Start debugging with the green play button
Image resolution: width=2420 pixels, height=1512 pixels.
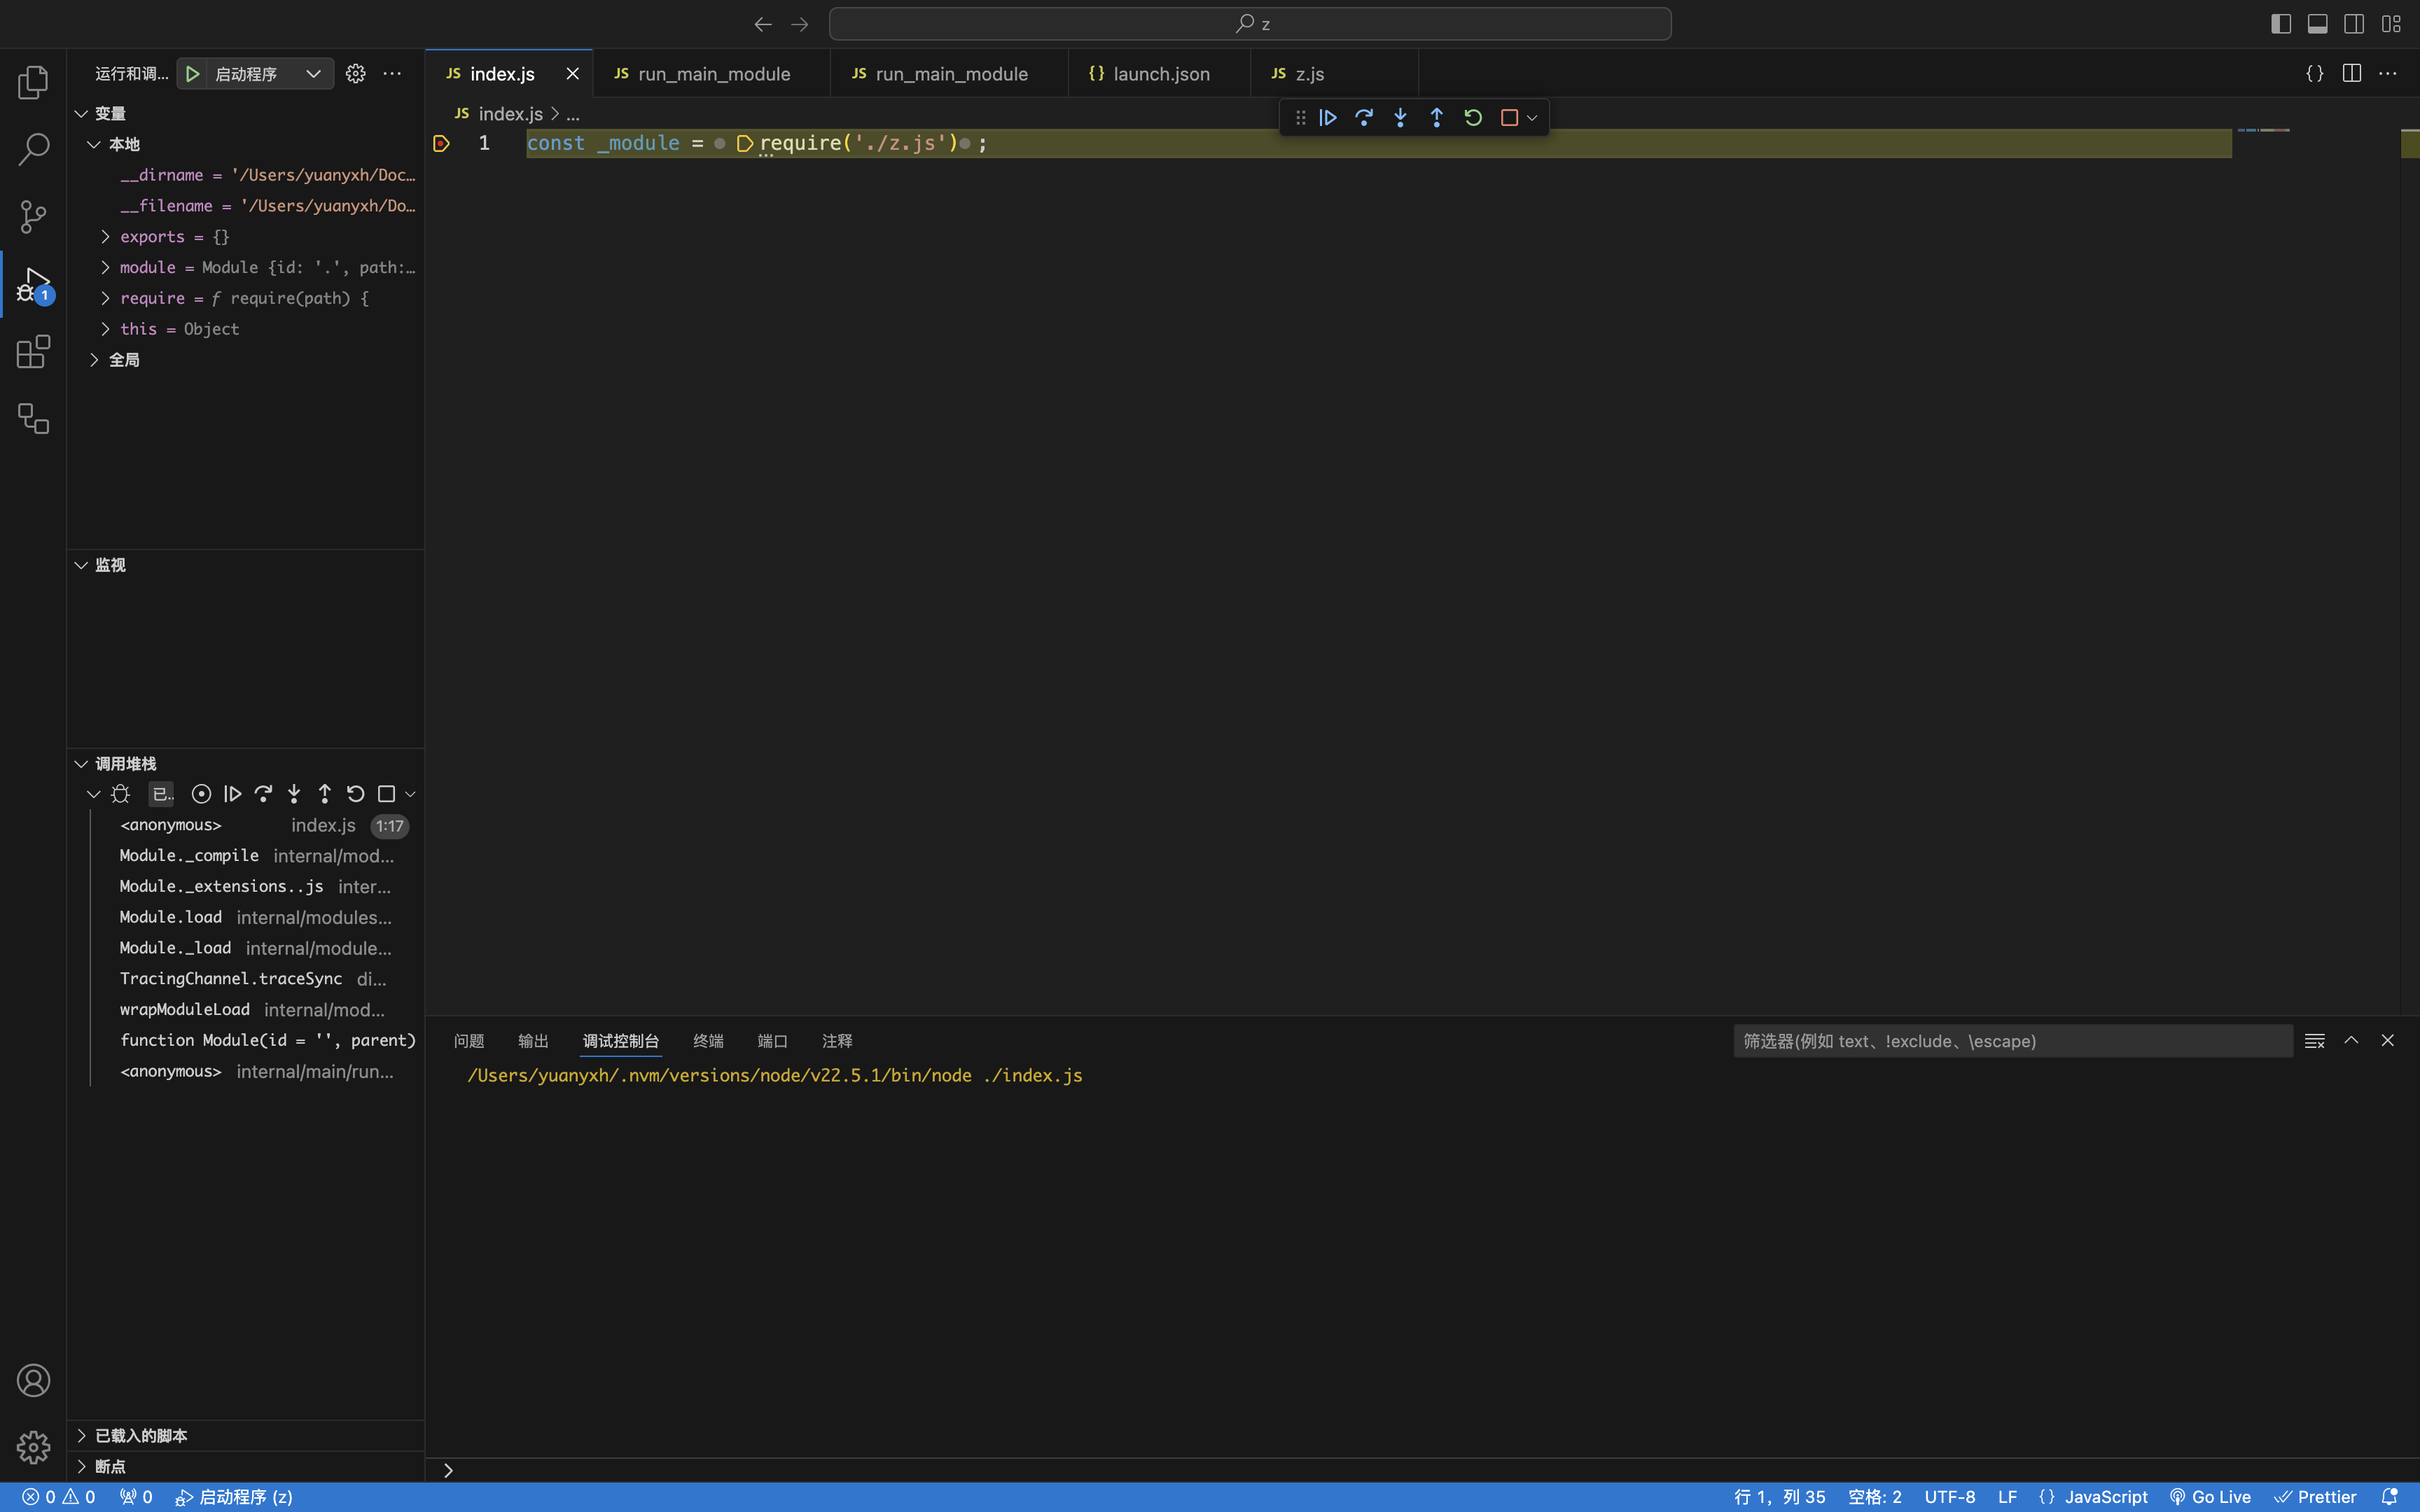coord(193,74)
